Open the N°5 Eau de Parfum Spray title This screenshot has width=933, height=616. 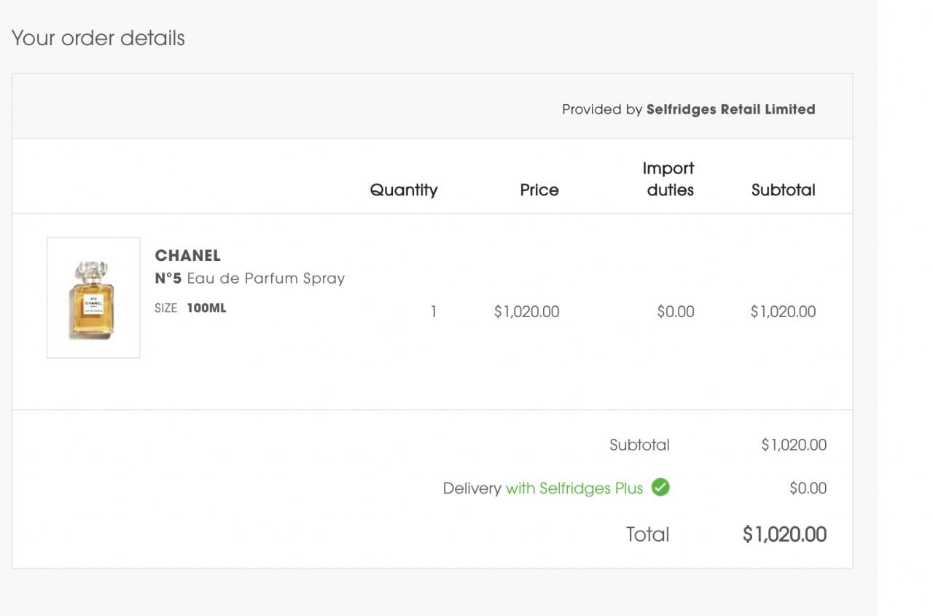pyautogui.click(x=249, y=278)
